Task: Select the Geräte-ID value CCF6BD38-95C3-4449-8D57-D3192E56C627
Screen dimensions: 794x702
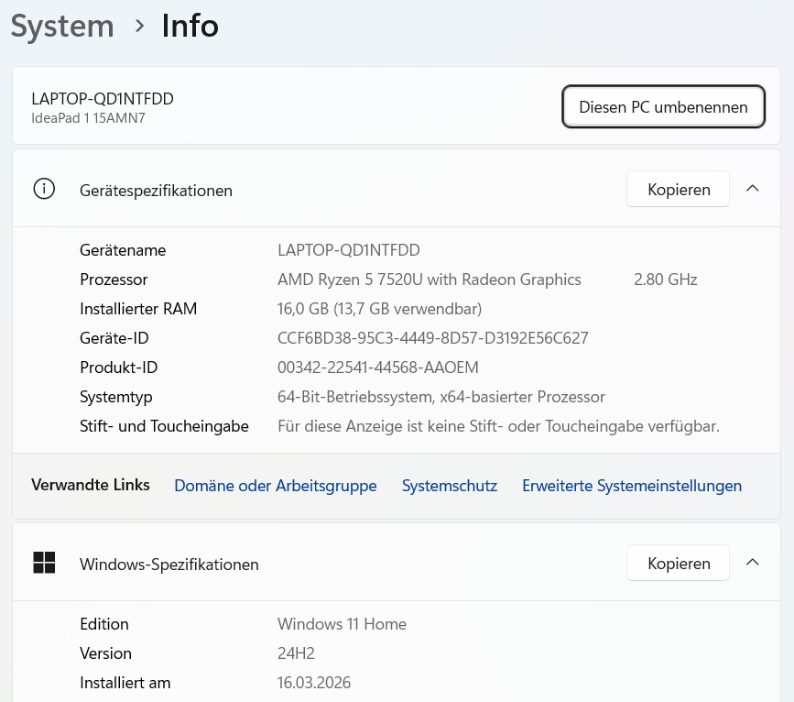Action: (x=433, y=338)
